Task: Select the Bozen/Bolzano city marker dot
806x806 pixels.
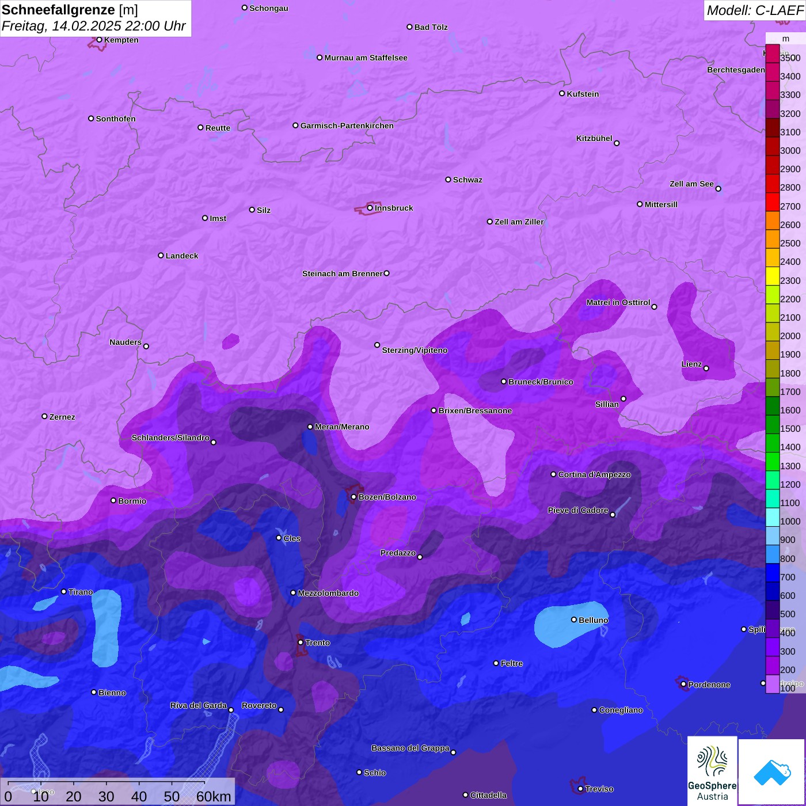Action: [353, 497]
